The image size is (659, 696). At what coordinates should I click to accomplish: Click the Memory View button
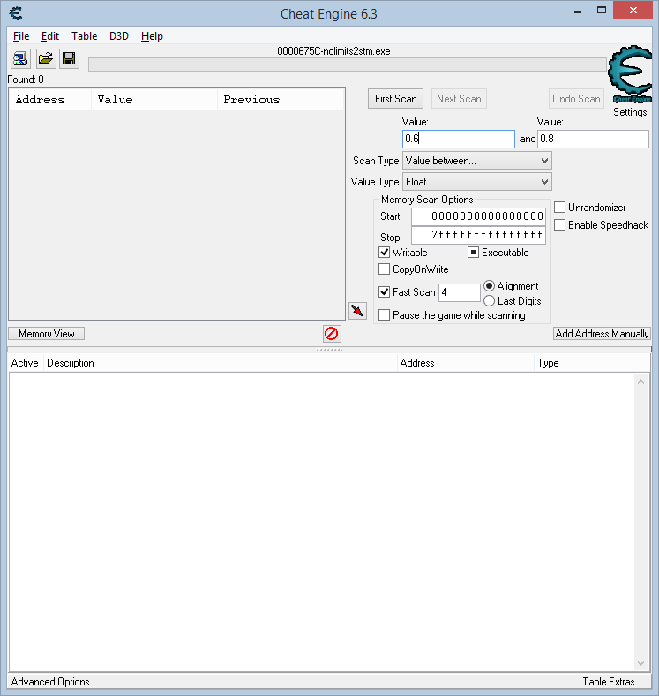47,334
